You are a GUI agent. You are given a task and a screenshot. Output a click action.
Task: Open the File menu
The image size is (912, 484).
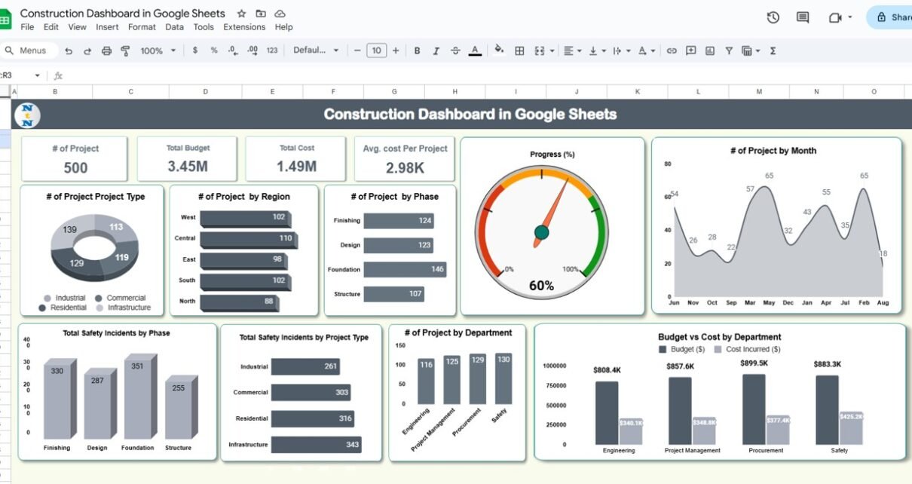(27, 27)
